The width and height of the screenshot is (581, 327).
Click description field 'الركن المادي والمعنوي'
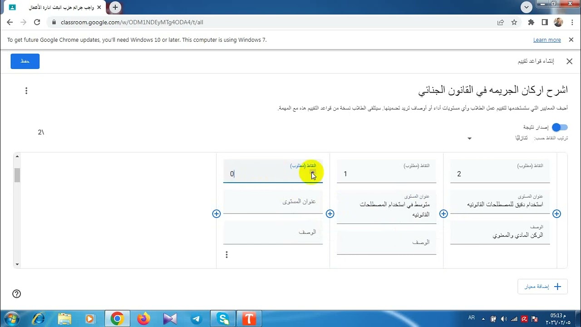point(500,233)
